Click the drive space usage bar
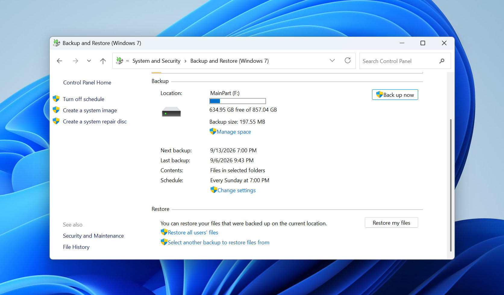The image size is (504, 295). click(237, 101)
